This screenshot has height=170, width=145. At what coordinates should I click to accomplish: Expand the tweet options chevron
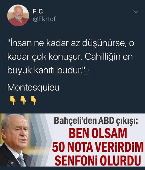click(136, 12)
